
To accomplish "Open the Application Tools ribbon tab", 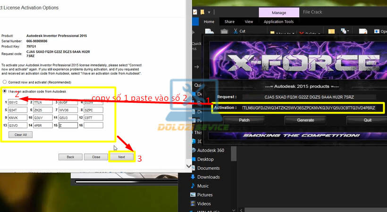I will tap(278, 22).
